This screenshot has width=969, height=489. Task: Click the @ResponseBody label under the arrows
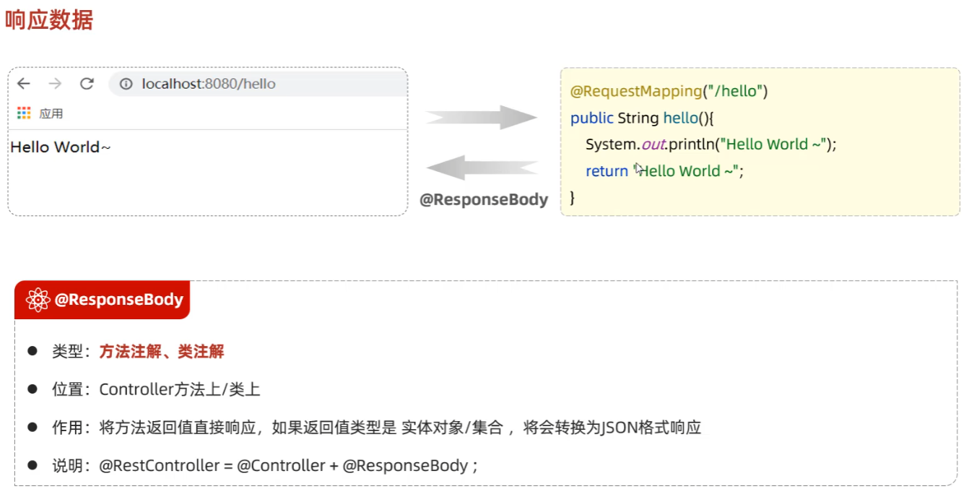484,199
